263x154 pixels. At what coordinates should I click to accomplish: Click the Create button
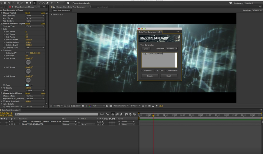[x=150, y=76]
